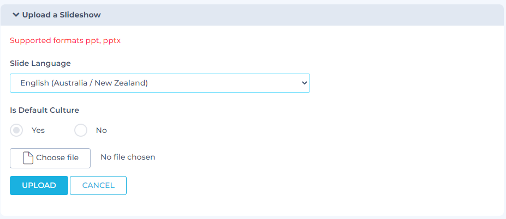Viewport: 506px width, 219px height.
Task: Click the "Choose file" text label
Action: pos(57,158)
